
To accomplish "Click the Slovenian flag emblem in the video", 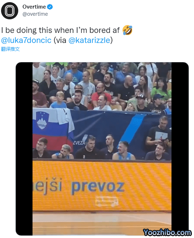I will point(42,121).
